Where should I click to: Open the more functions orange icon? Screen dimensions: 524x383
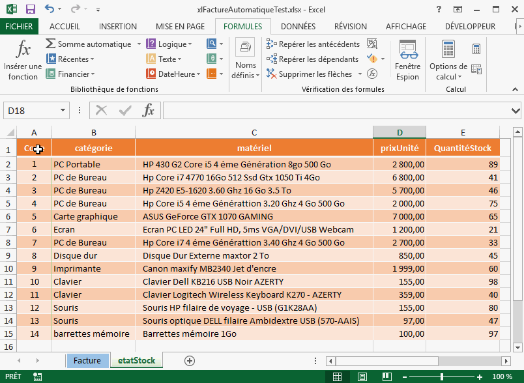pyautogui.click(x=212, y=74)
